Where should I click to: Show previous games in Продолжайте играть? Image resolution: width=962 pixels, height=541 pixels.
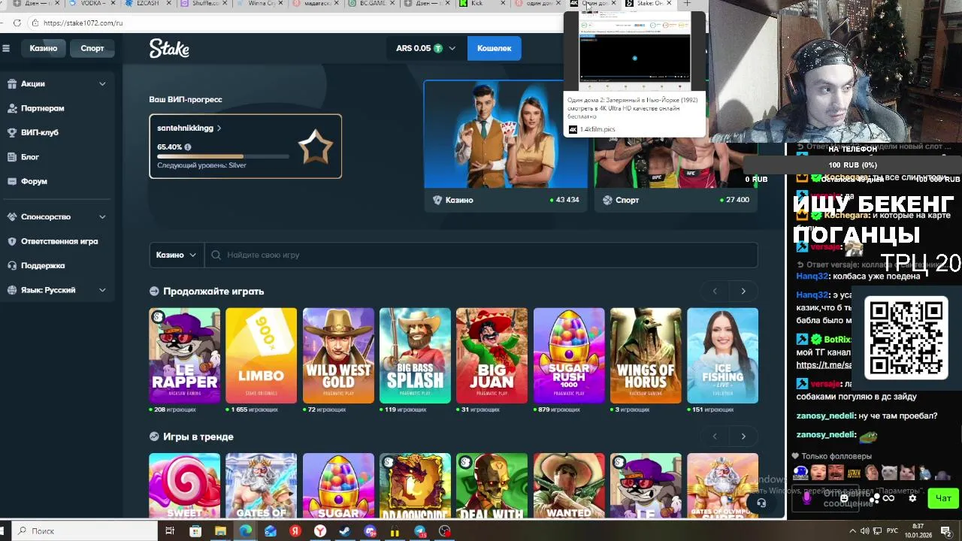pos(715,292)
